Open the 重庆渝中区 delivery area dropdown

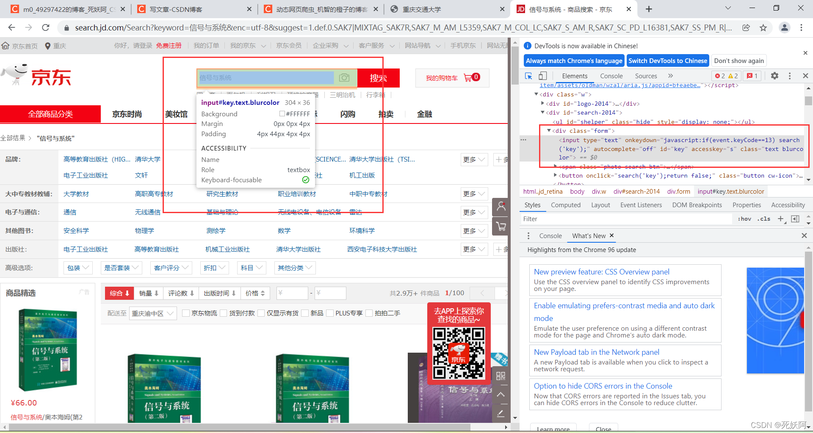point(153,313)
